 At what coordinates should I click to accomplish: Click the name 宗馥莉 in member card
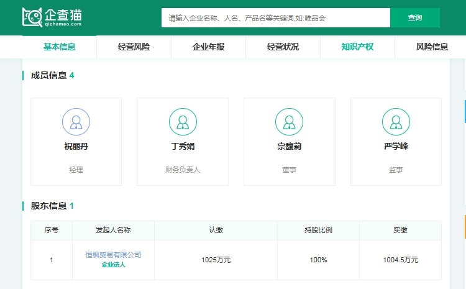point(290,147)
